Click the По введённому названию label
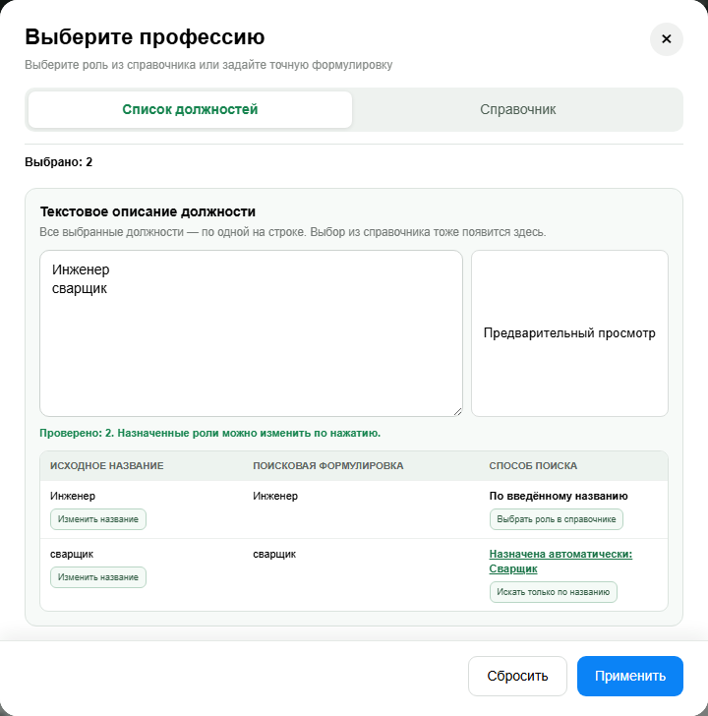This screenshot has width=708, height=716. click(x=559, y=496)
